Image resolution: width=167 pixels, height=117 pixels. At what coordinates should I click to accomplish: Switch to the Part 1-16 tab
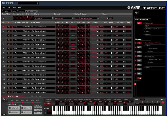point(13,96)
